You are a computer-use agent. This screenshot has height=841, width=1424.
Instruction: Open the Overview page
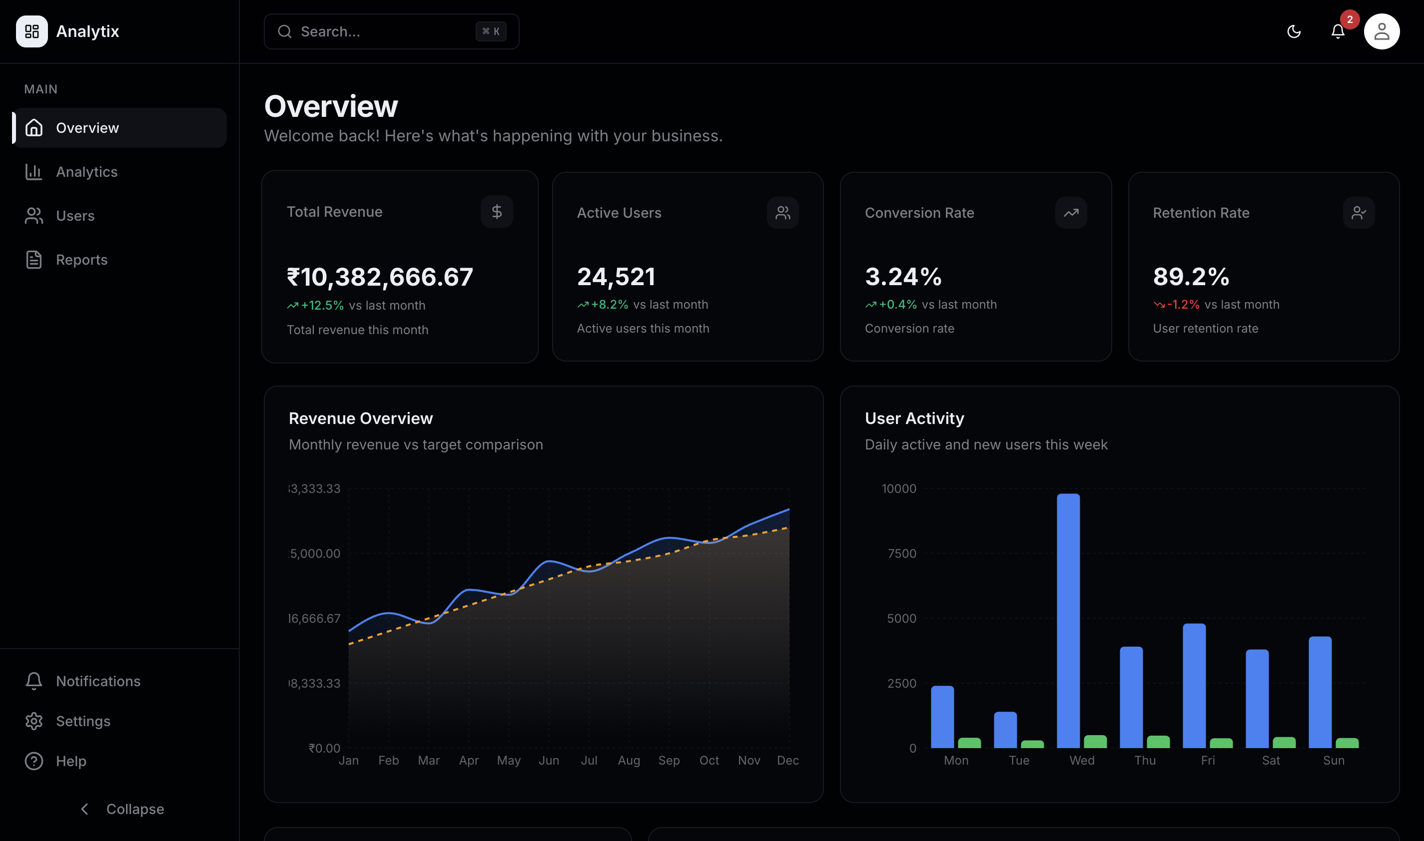coord(87,127)
